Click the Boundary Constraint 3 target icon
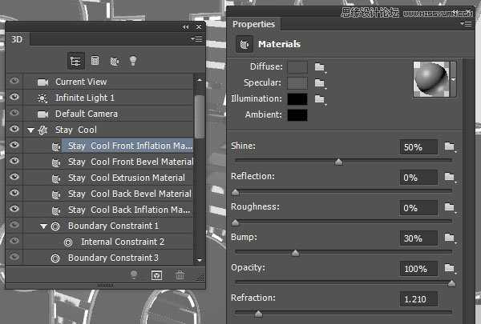Screen dimensions: 481x324 coord(55,258)
